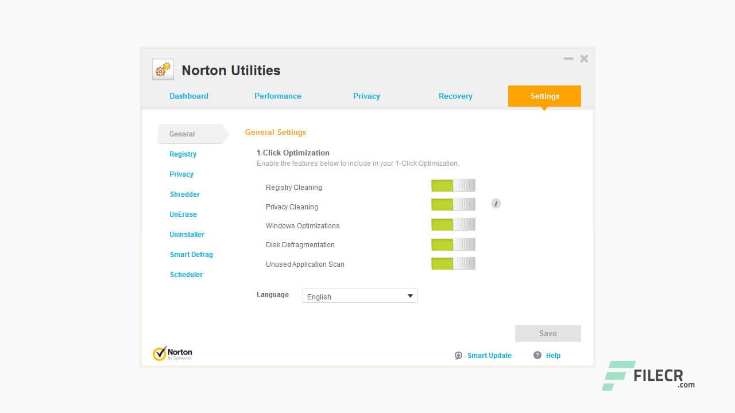Screen dimensions: 735x413
Task: Open Smart Defrag settings
Action: (191, 254)
